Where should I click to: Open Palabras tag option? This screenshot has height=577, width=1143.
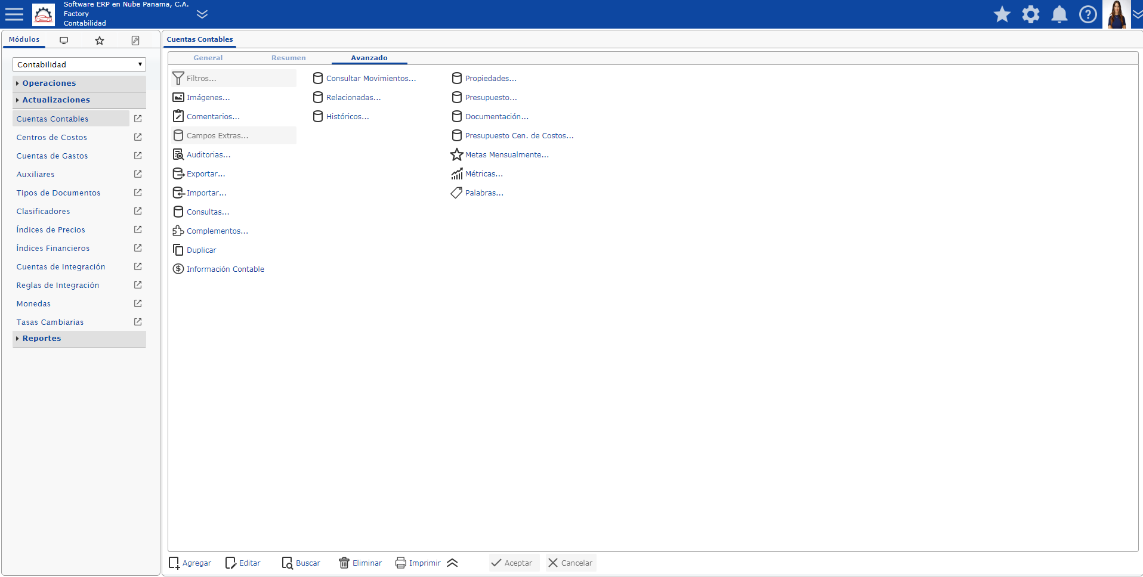477,193
